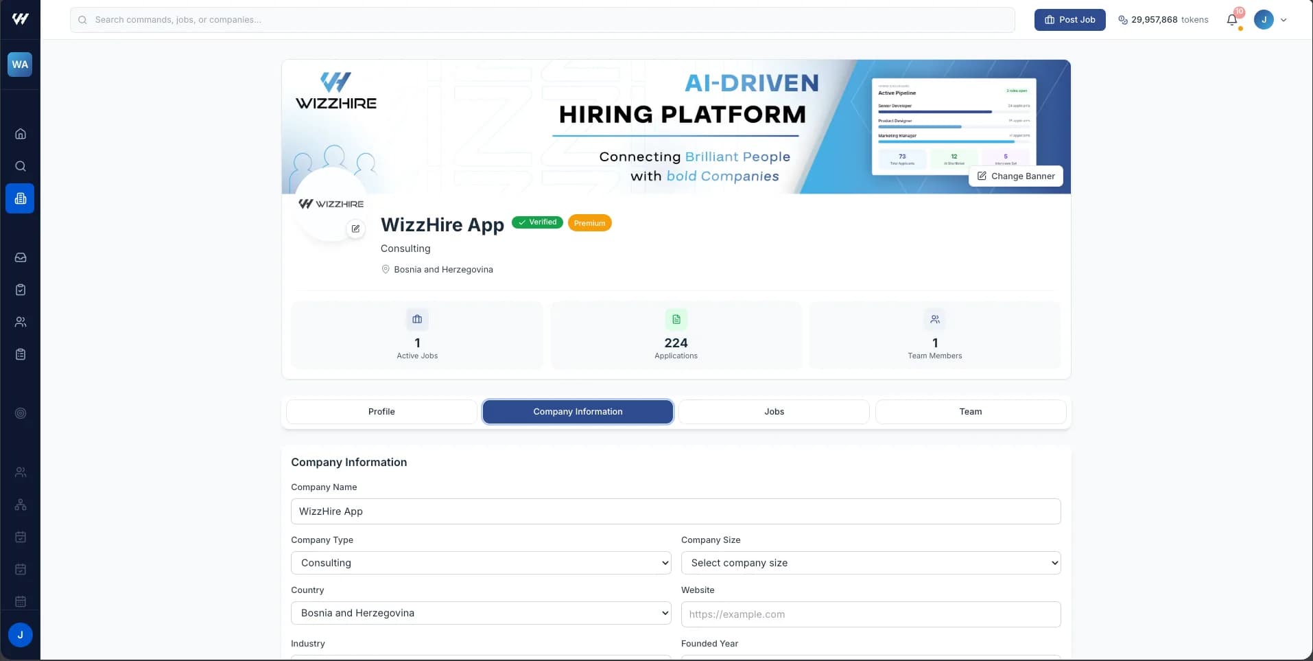Click the tokens coin icon
Viewport: 1313px width, 661px height.
click(1123, 20)
